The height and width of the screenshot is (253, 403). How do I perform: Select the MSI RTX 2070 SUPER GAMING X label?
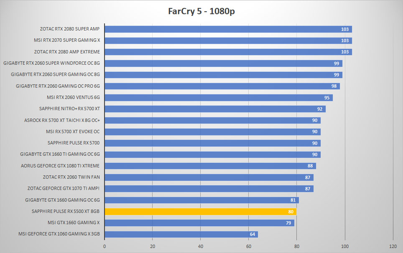(67, 40)
